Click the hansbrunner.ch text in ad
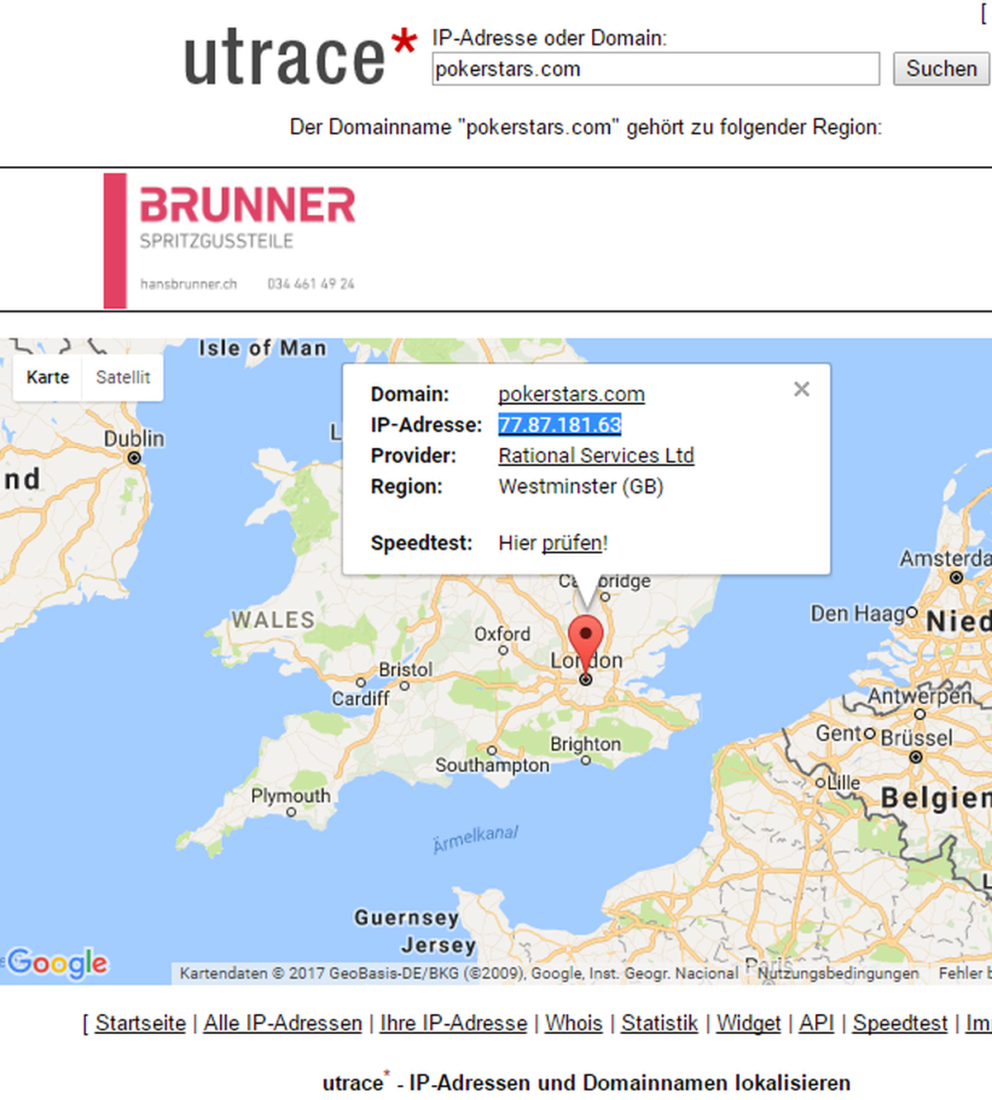992x1100 pixels. click(188, 284)
